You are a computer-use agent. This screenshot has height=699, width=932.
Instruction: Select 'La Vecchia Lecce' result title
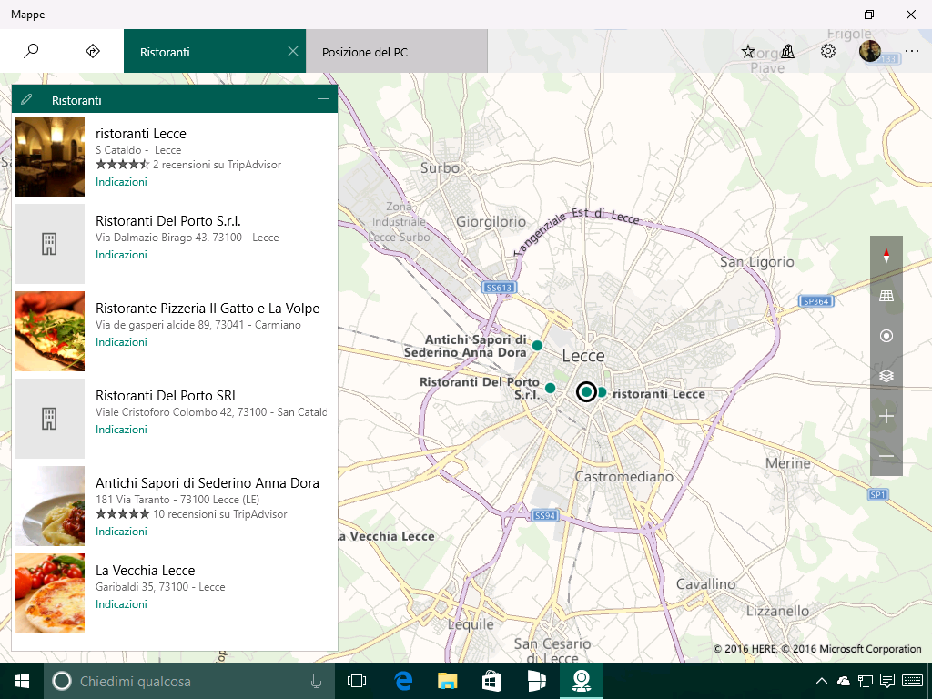tap(145, 571)
